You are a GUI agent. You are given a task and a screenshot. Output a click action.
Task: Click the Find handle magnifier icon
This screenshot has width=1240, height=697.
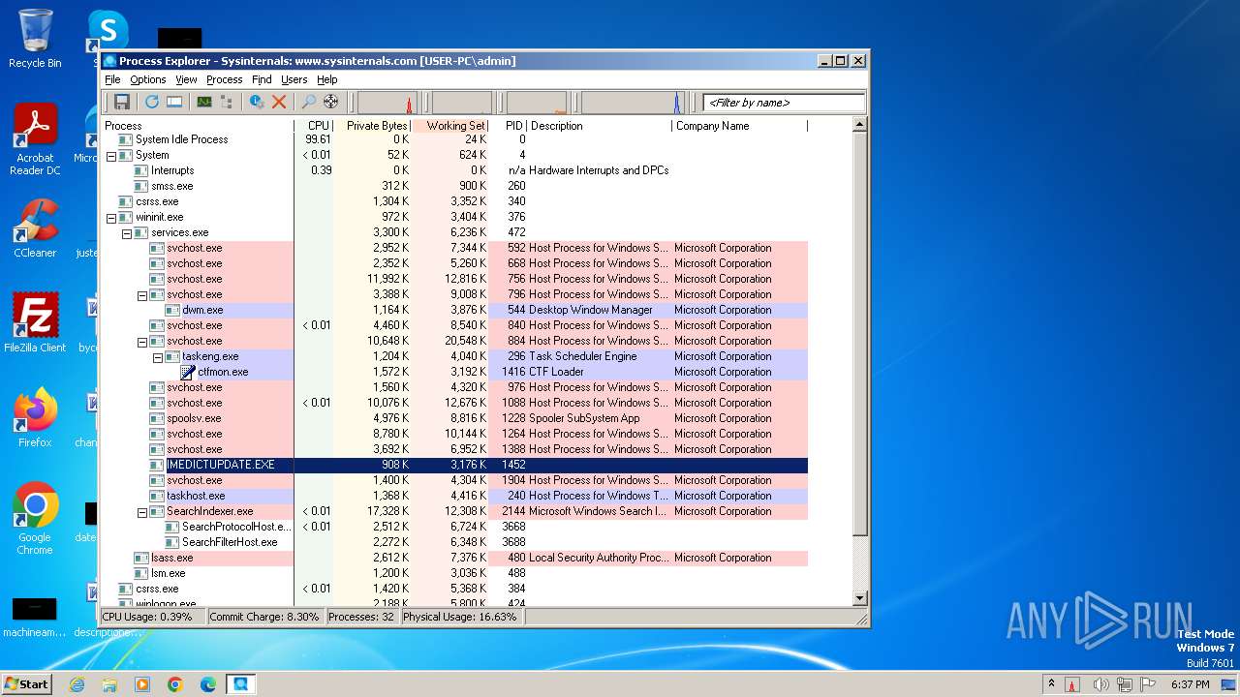[309, 102]
